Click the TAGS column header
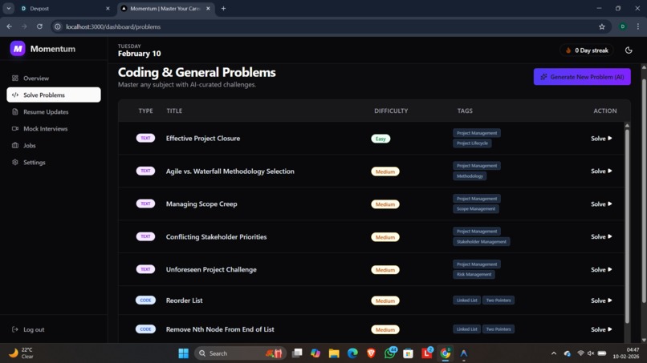The height and width of the screenshot is (363, 647). tap(465, 111)
